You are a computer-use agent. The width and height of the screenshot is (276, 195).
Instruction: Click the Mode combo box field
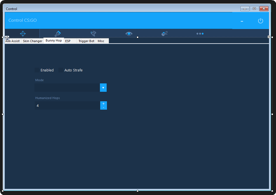pos(67,88)
